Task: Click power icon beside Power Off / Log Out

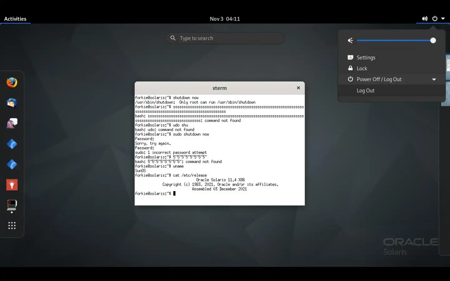Action: click(x=350, y=79)
